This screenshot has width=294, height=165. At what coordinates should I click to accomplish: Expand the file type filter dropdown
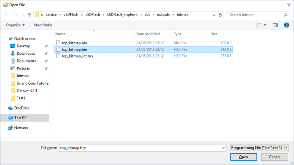(259, 148)
